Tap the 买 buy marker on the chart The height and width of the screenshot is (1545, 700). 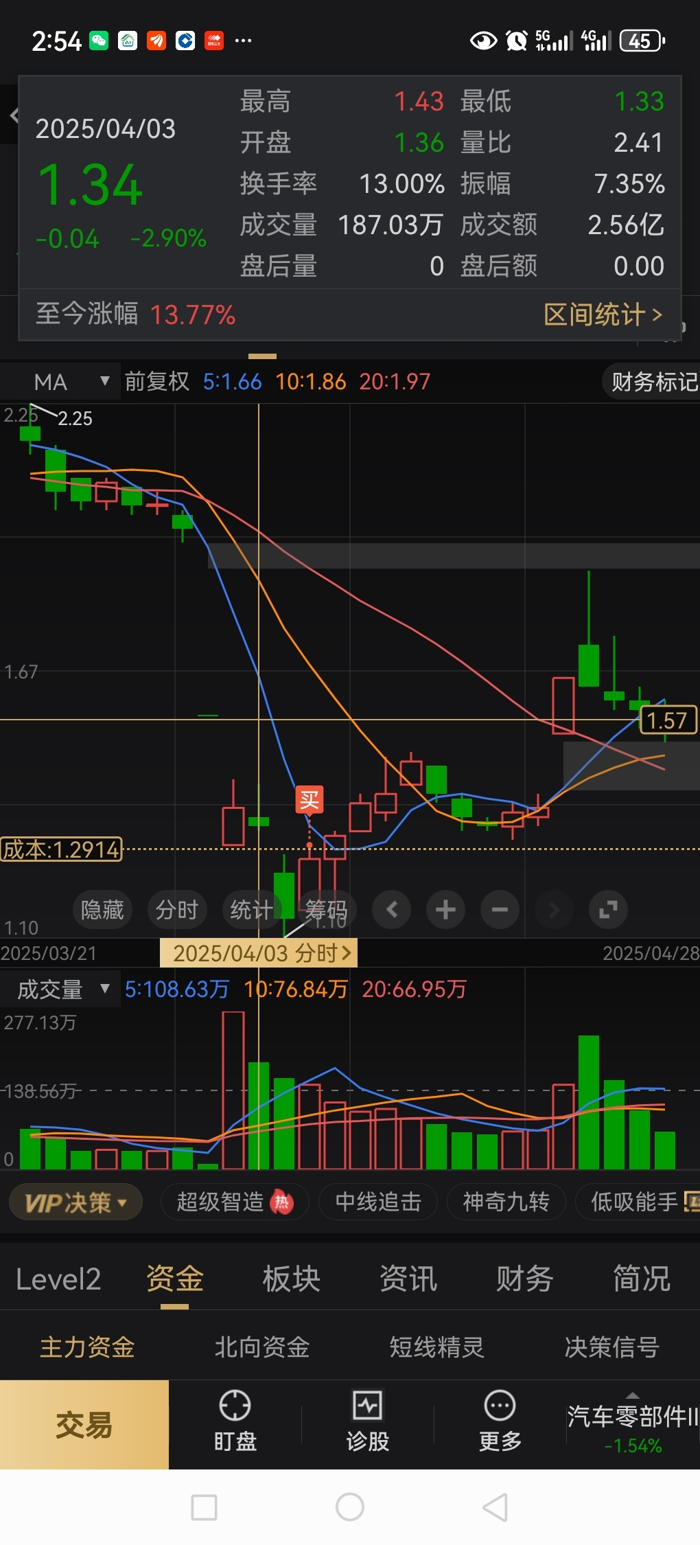[310, 800]
